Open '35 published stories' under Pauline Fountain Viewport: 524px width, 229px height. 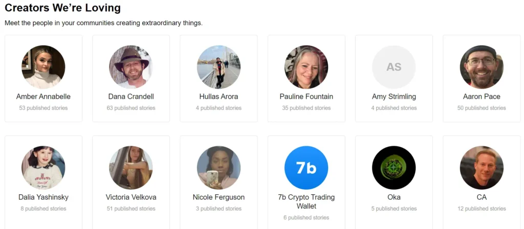pos(306,108)
